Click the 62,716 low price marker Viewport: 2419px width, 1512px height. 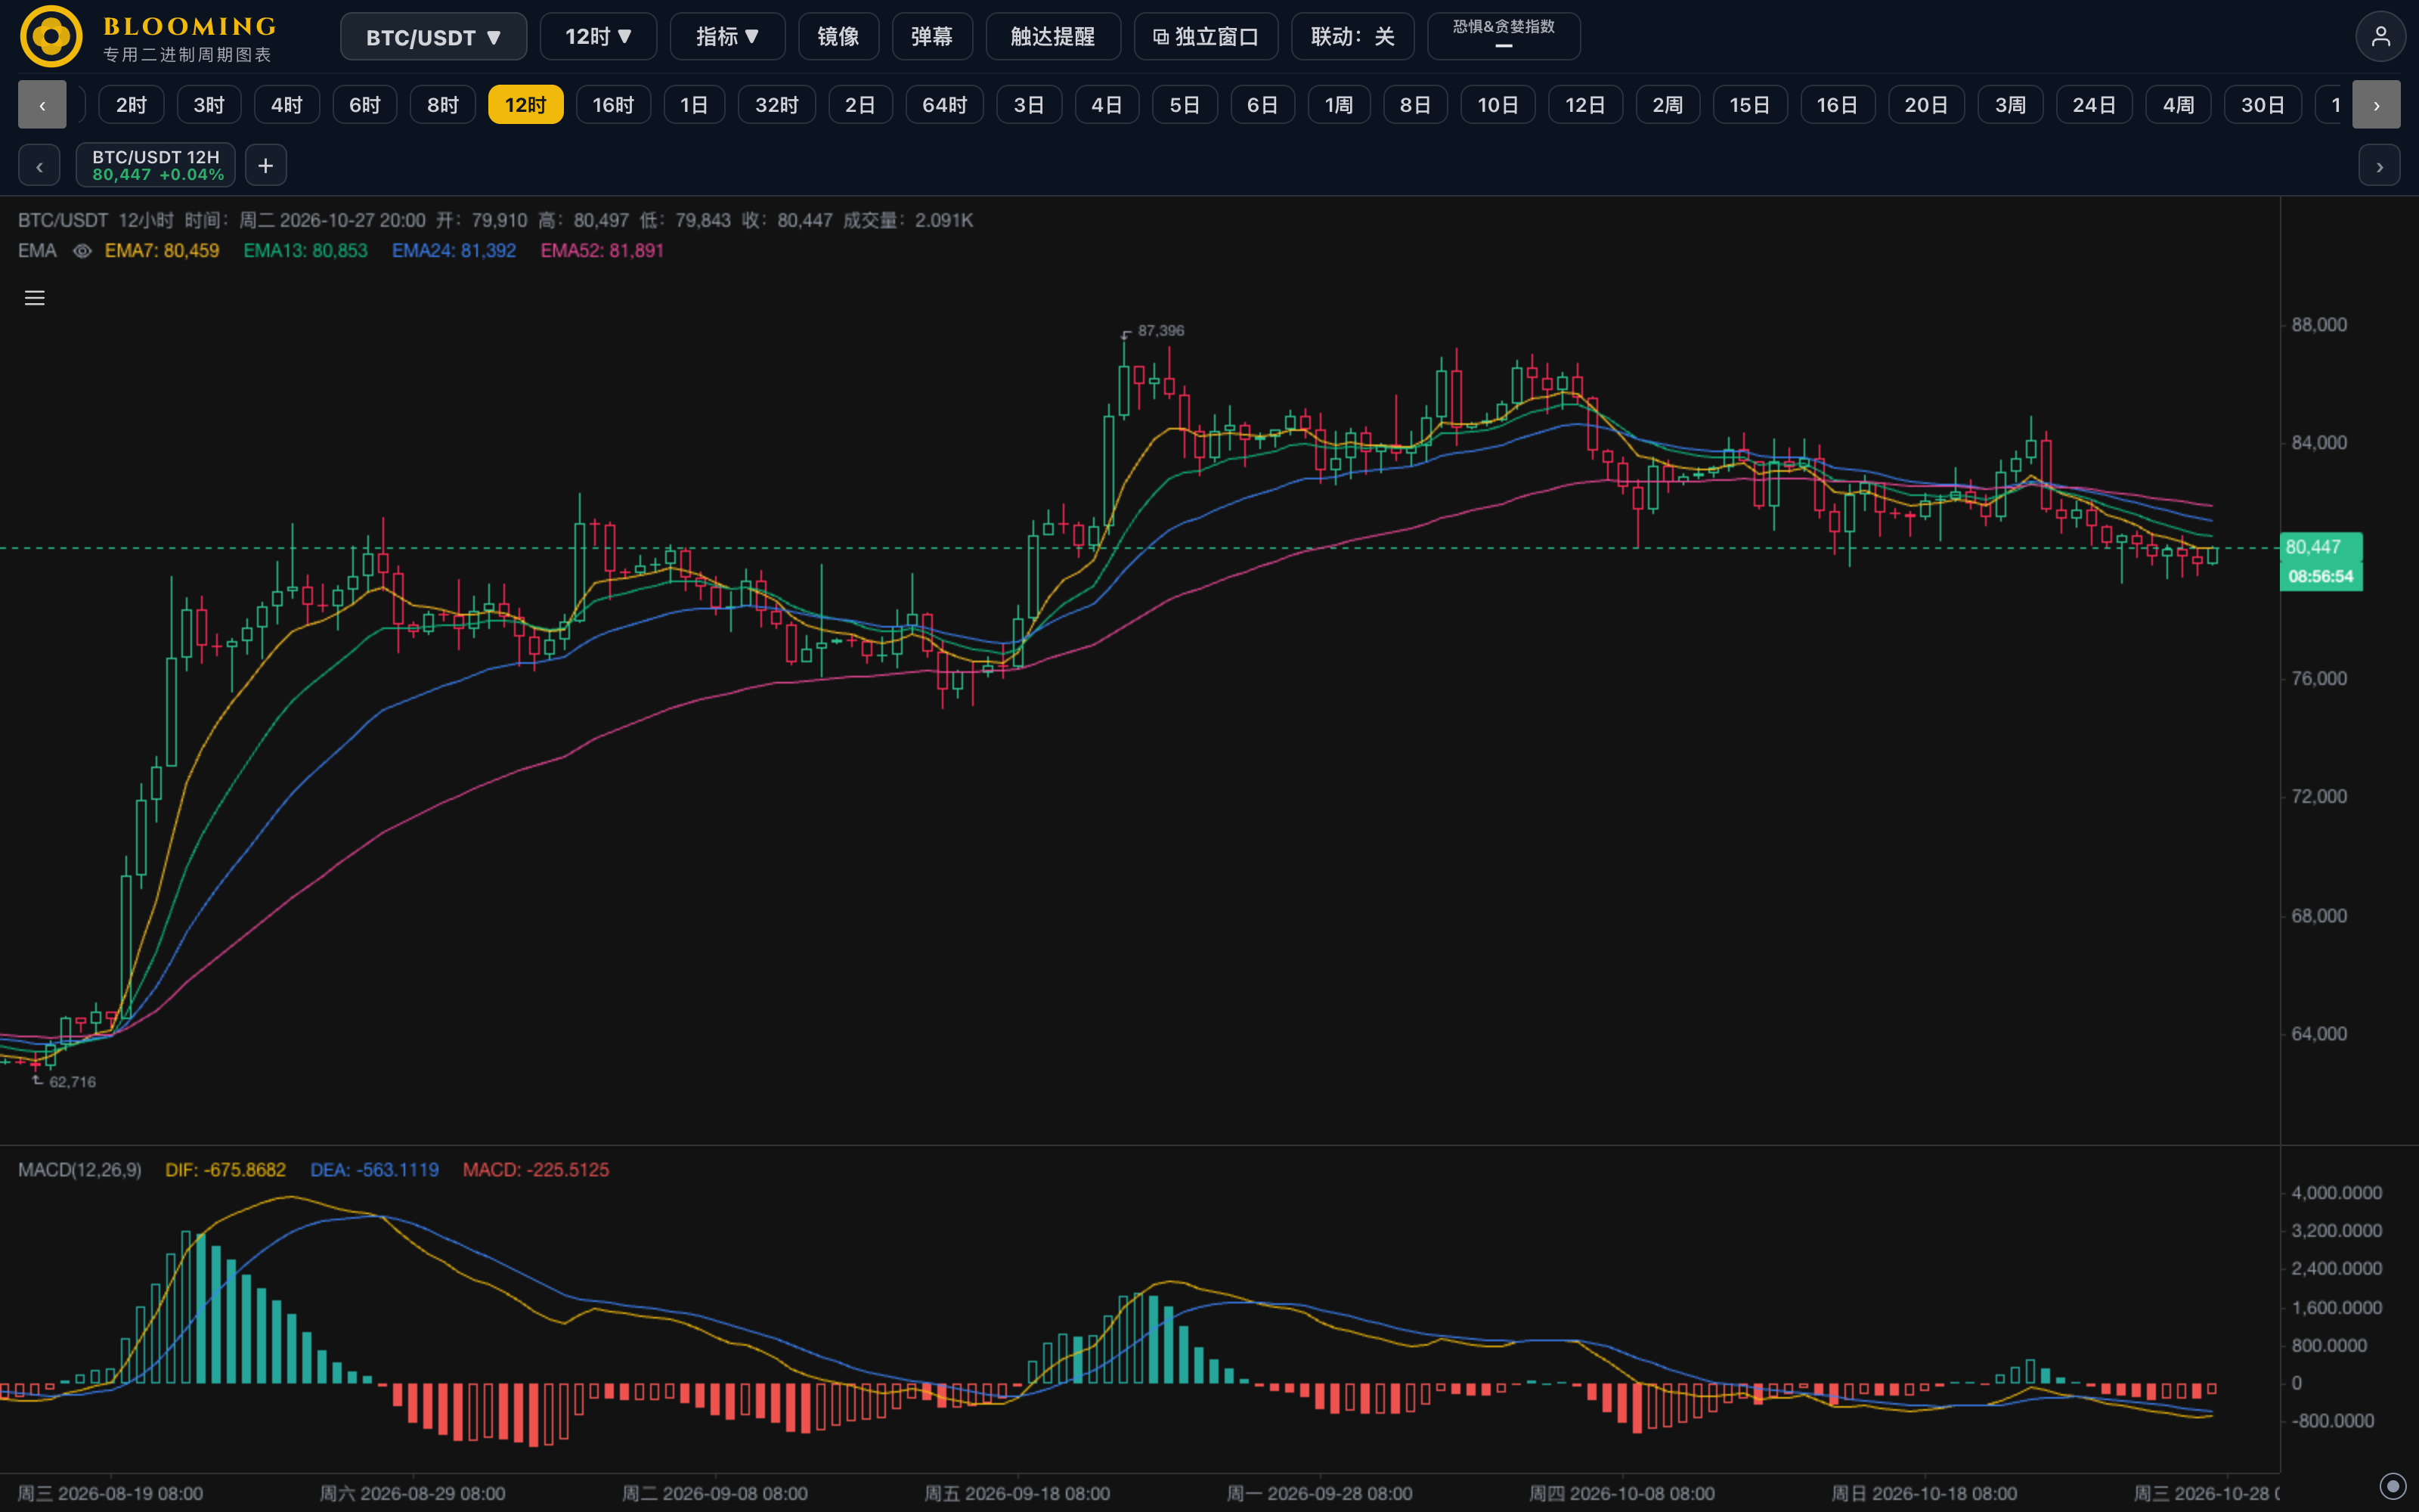click(73, 1082)
